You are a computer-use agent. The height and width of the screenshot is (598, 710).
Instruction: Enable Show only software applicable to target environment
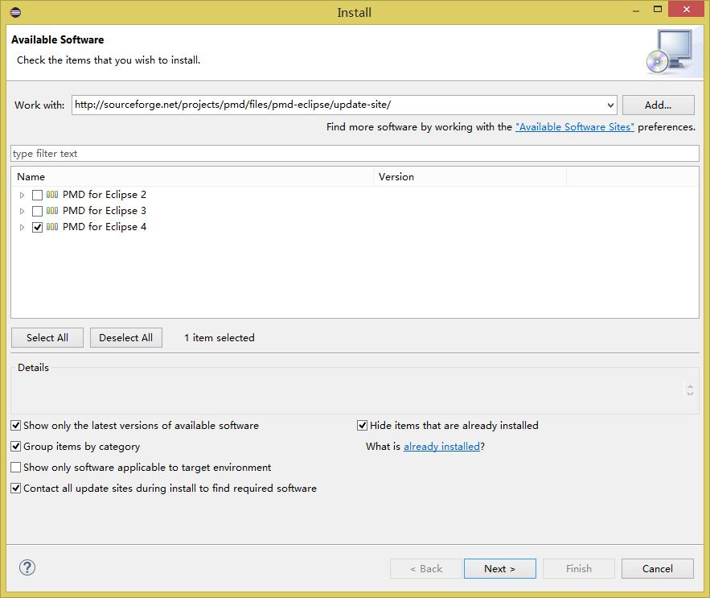coord(16,467)
